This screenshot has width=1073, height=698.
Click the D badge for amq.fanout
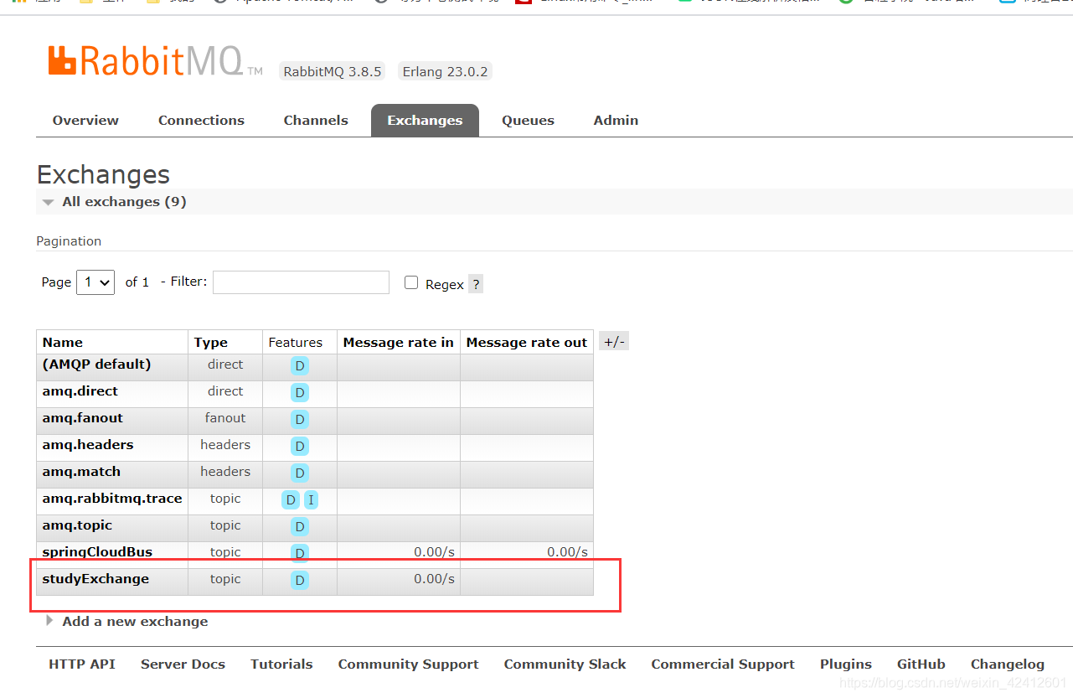(300, 419)
